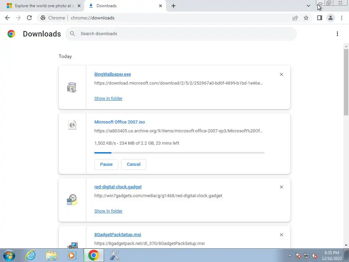Viewport: 349px width, 262px height.
Task: Share this page via share icon
Action: [x=295, y=18]
